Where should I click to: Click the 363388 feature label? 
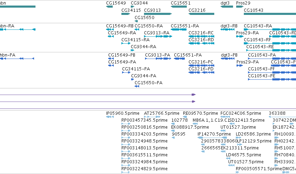(x=277, y=113)
